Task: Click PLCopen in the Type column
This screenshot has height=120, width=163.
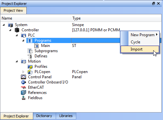Action: pyautogui.click(x=80, y=72)
